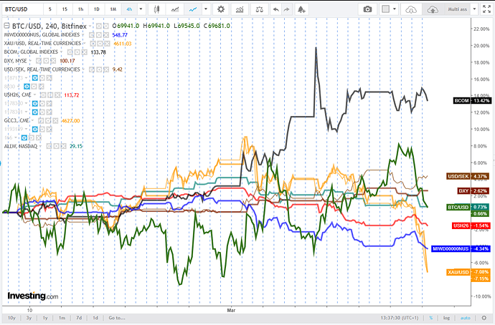Hide the USH26, CME series
Viewport: 495px width, 325px height.
43,94
